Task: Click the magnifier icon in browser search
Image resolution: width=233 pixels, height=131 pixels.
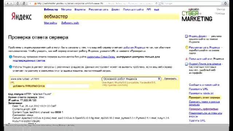Action: click(162, 3)
